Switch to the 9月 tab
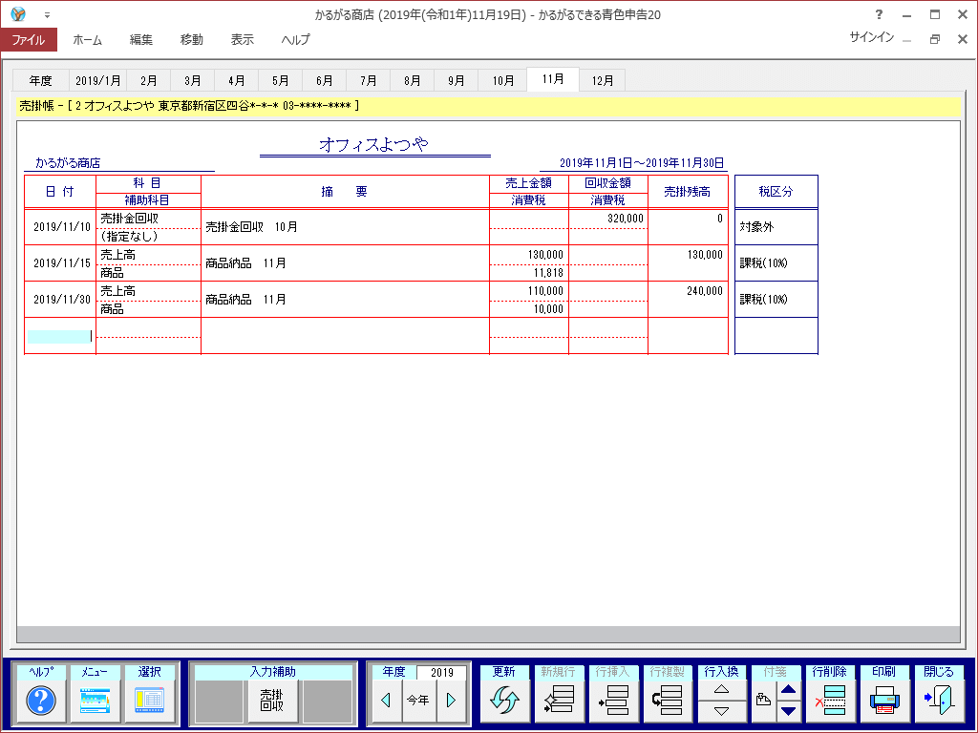The width and height of the screenshot is (978, 733). pos(456,80)
